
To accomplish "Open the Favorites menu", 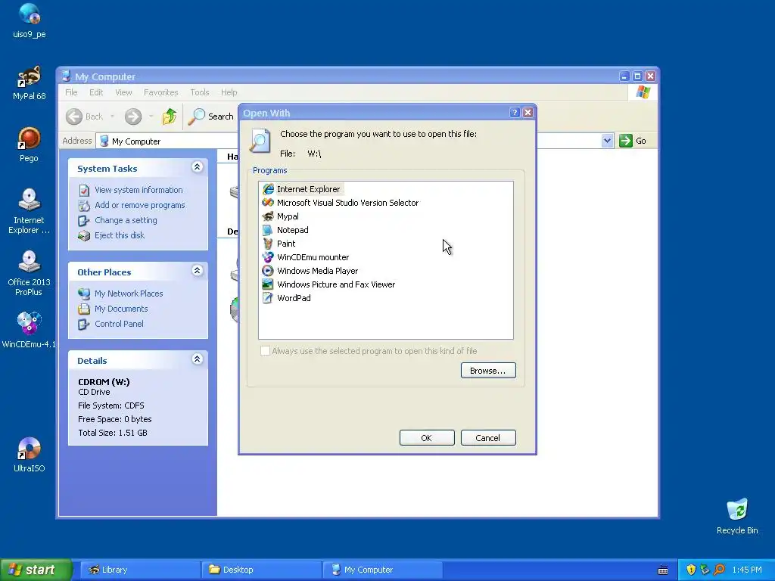I will [x=160, y=92].
